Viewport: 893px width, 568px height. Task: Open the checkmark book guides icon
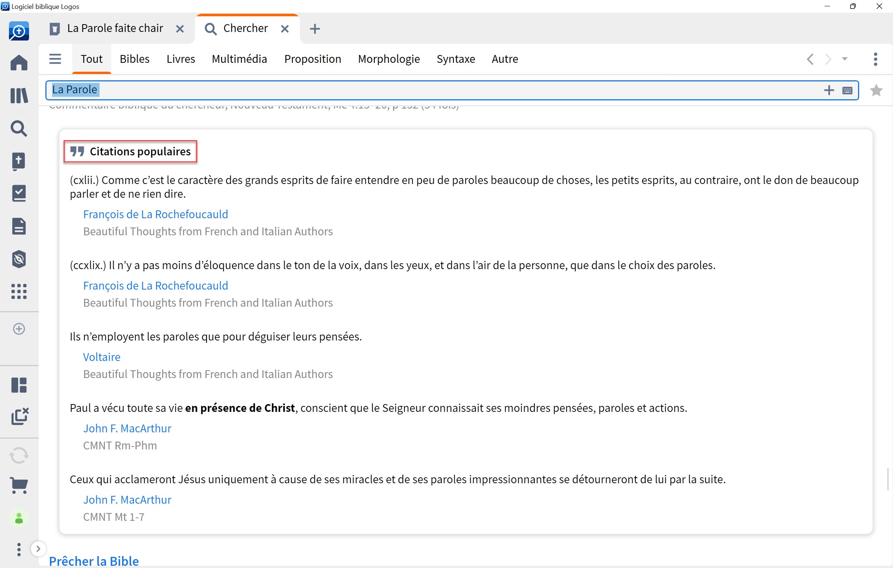tap(19, 194)
